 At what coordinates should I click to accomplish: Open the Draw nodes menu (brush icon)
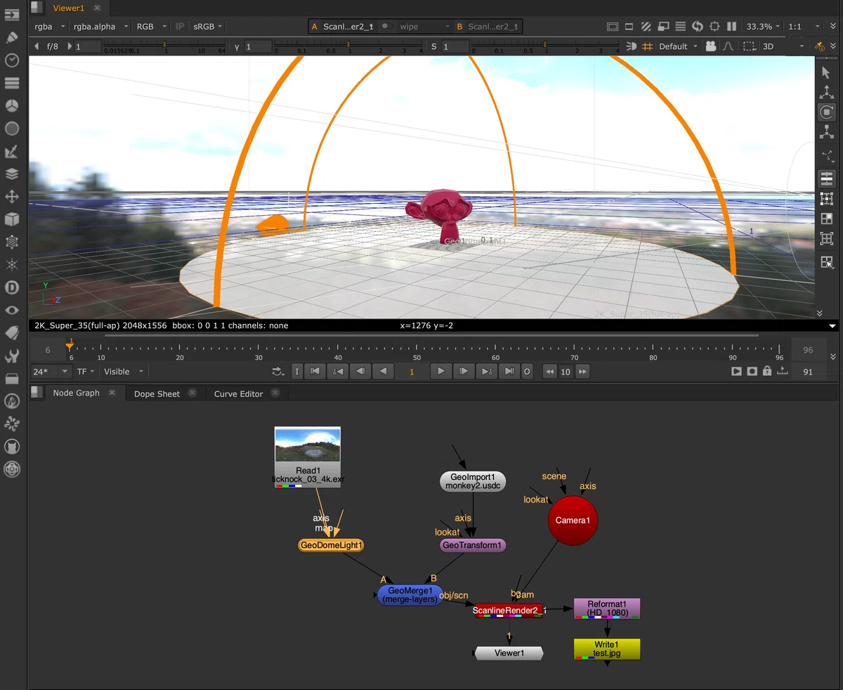[x=11, y=37]
